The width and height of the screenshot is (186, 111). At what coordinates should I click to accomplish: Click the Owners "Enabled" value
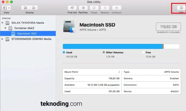[174, 79]
